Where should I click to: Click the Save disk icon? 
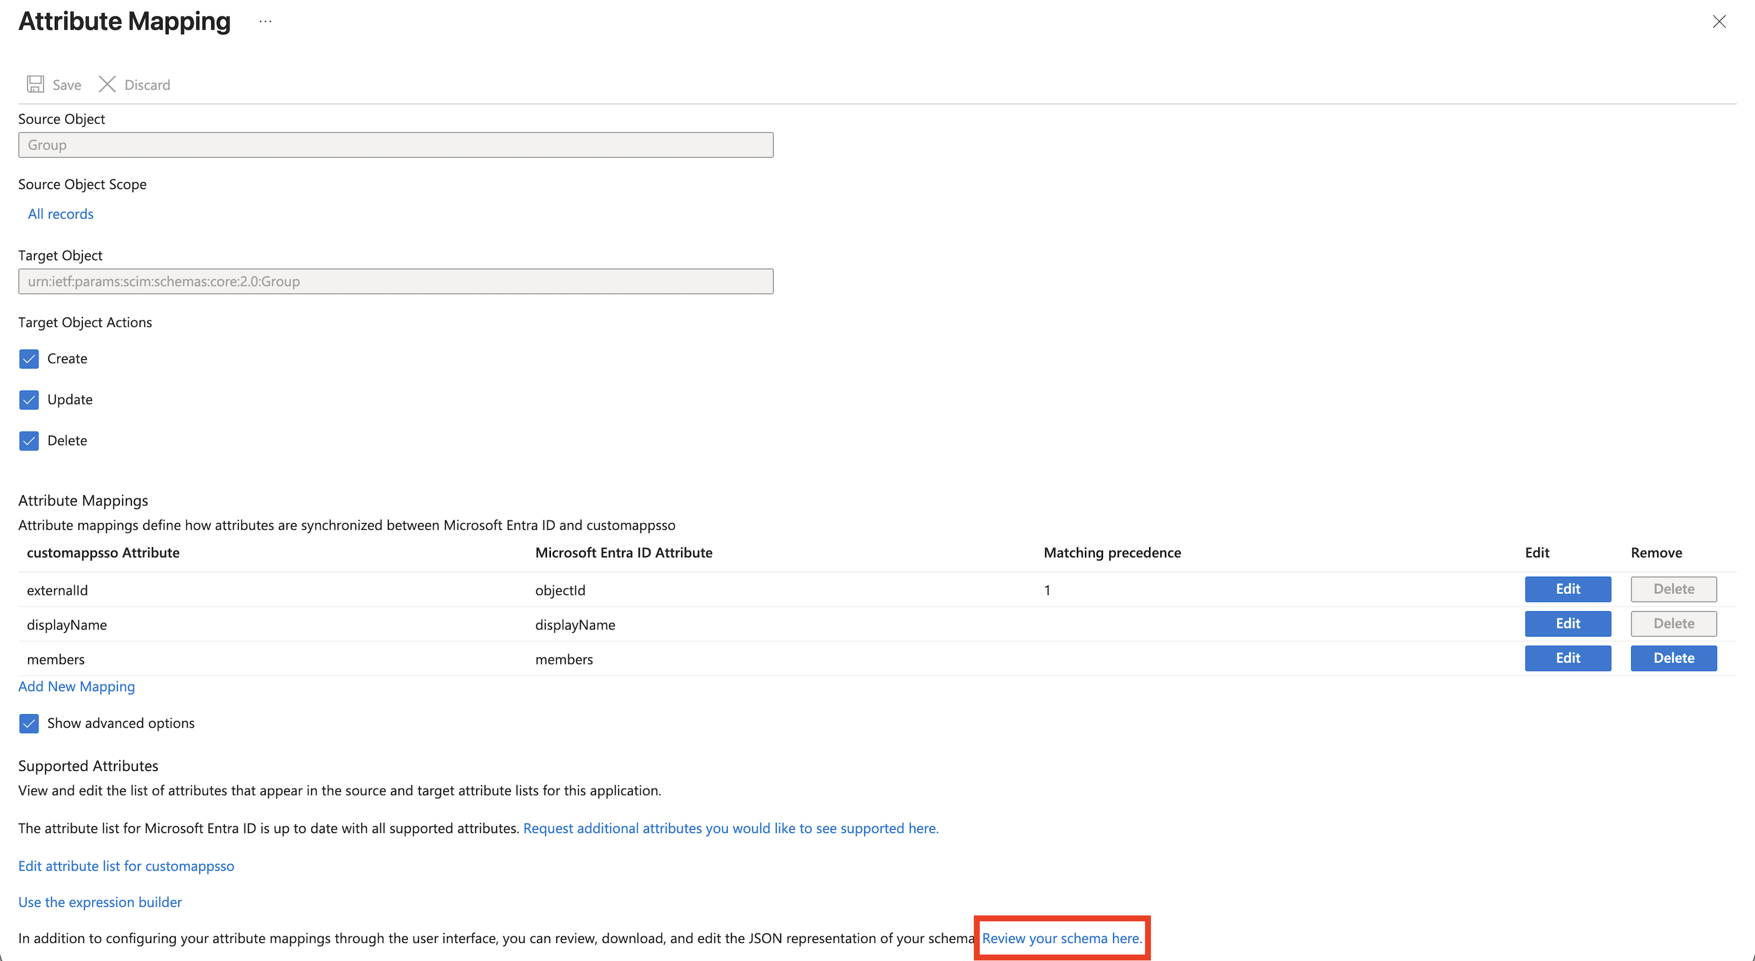(x=36, y=85)
